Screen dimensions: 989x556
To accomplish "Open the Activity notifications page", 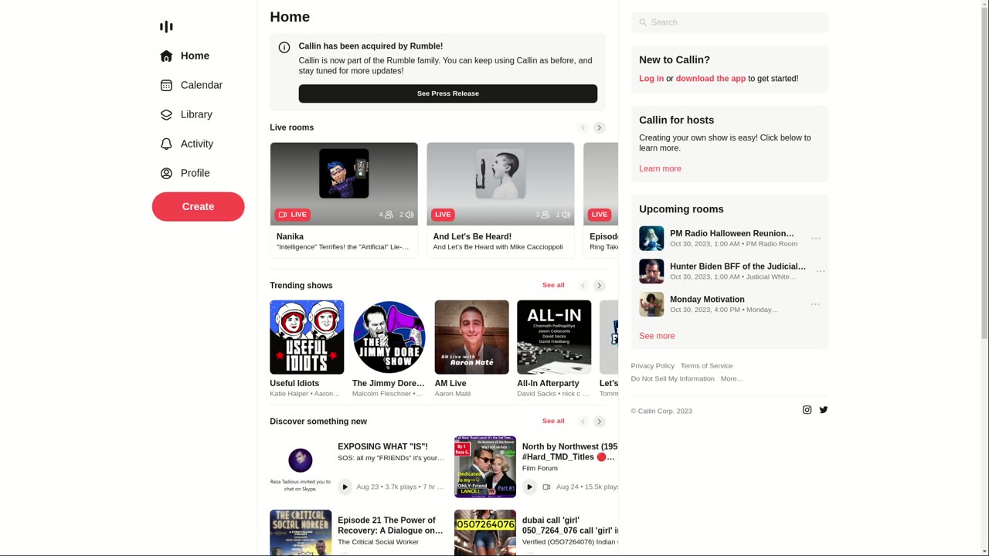I will click(186, 144).
